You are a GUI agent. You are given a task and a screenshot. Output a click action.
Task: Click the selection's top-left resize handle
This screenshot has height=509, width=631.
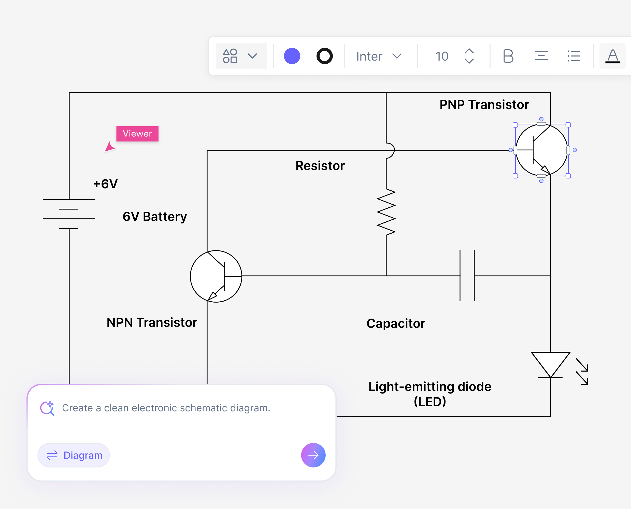point(515,125)
